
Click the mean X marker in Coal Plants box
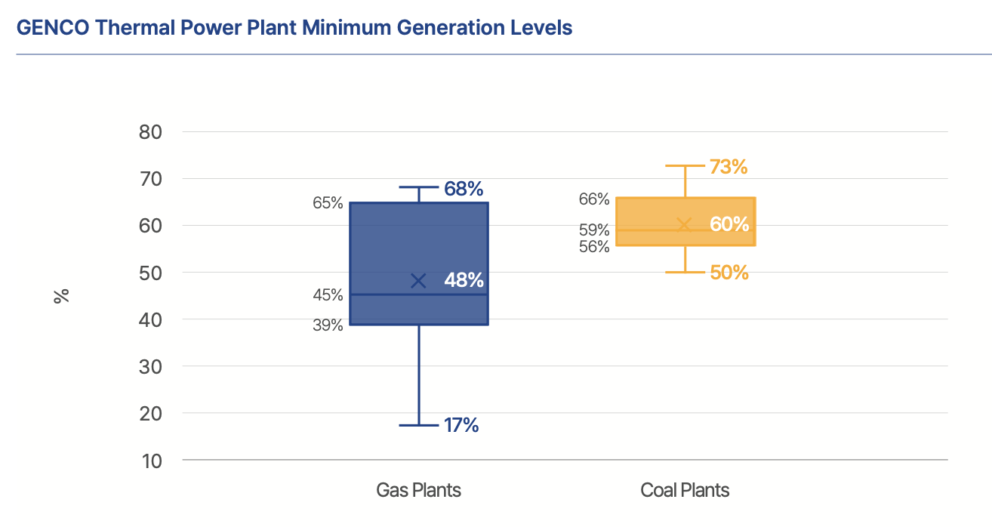click(x=685, y=225)
